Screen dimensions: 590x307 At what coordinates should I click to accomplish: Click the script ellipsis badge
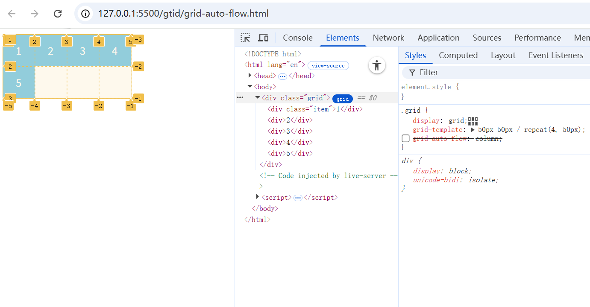[298, 198]
